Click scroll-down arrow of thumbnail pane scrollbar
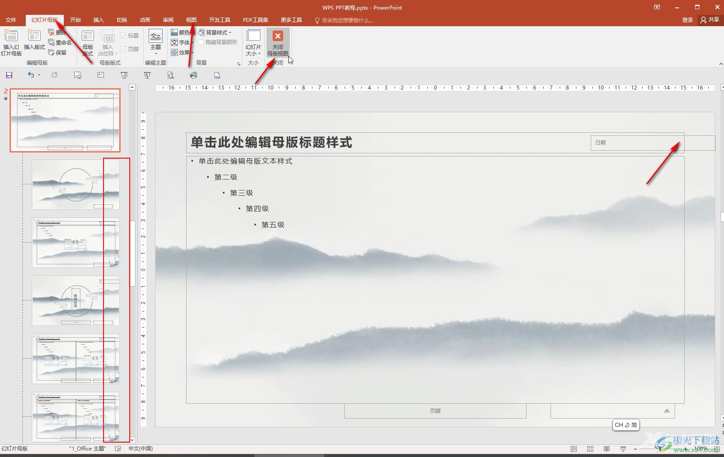 point(132,440)
